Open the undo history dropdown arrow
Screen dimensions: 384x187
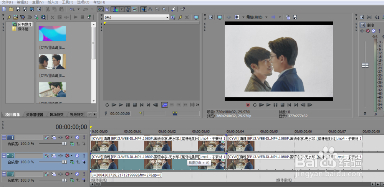point(78,9)
